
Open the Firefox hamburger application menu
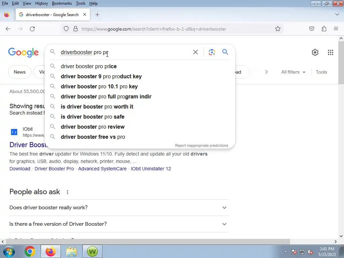point(336,29)
